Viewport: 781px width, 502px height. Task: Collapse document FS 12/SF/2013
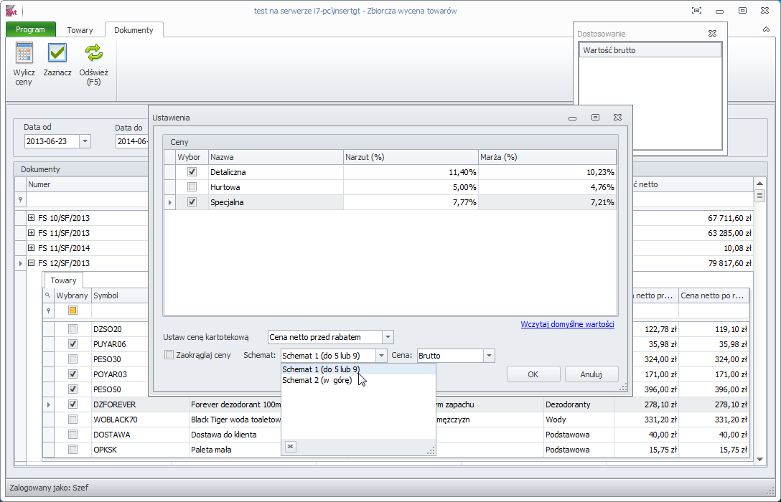click(x=32, y=263)
